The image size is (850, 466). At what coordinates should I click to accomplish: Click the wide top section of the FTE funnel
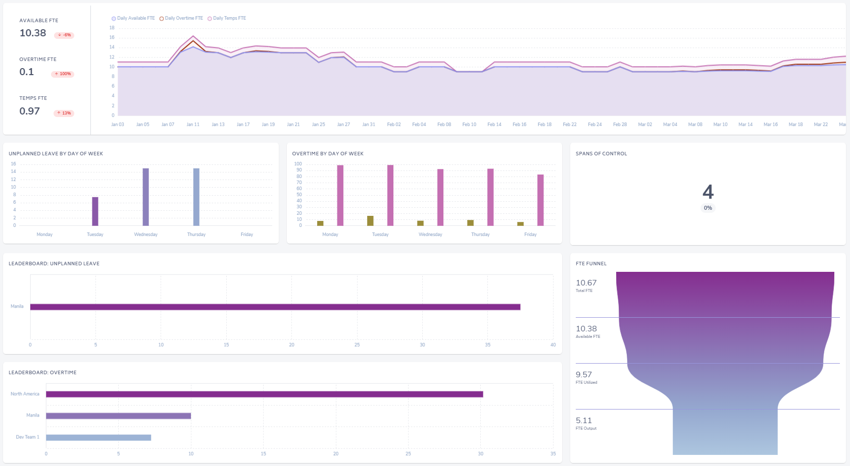click(725, 295)
